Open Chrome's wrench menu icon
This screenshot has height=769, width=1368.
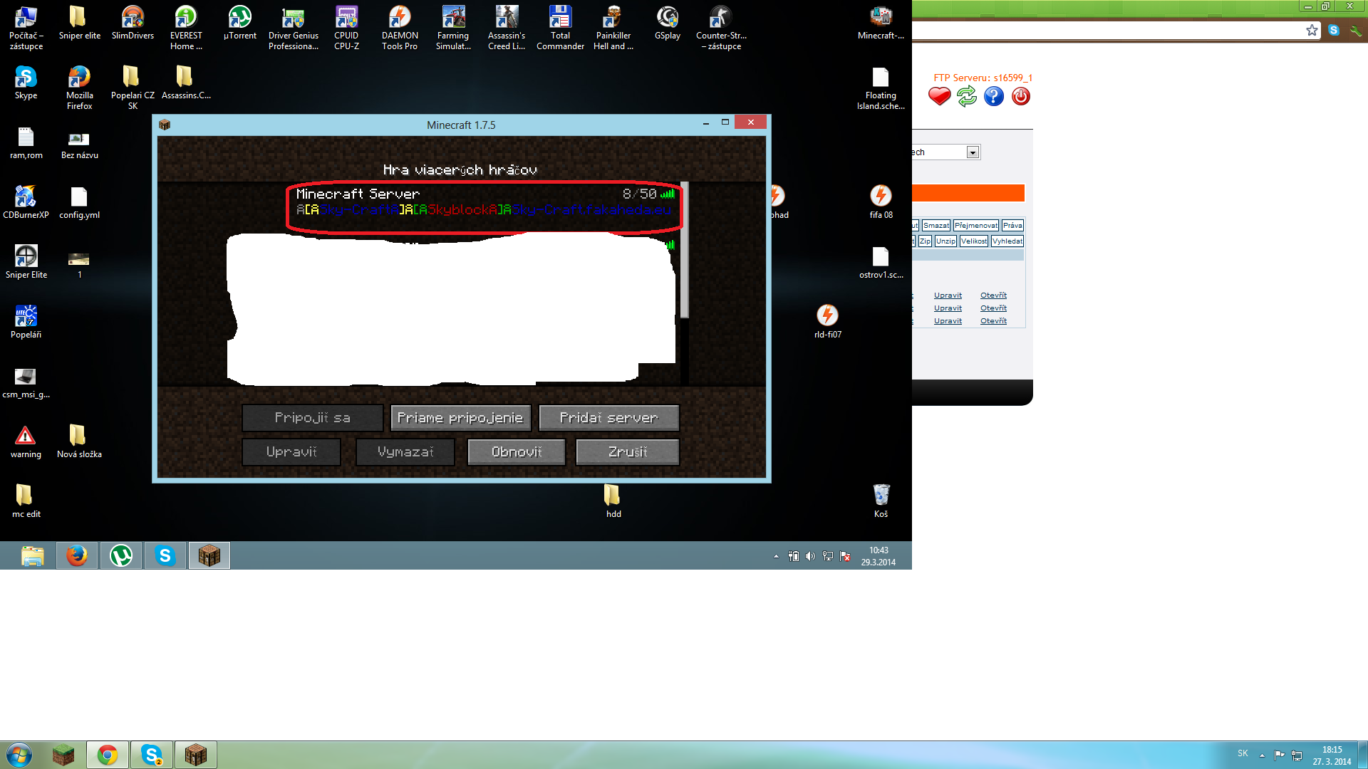1355,30
